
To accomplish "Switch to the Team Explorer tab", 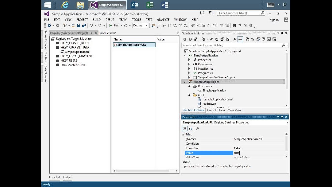I will [216, 110].
